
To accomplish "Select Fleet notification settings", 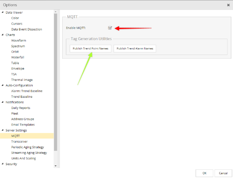I will pyautogui.click(x=15, y=113).
